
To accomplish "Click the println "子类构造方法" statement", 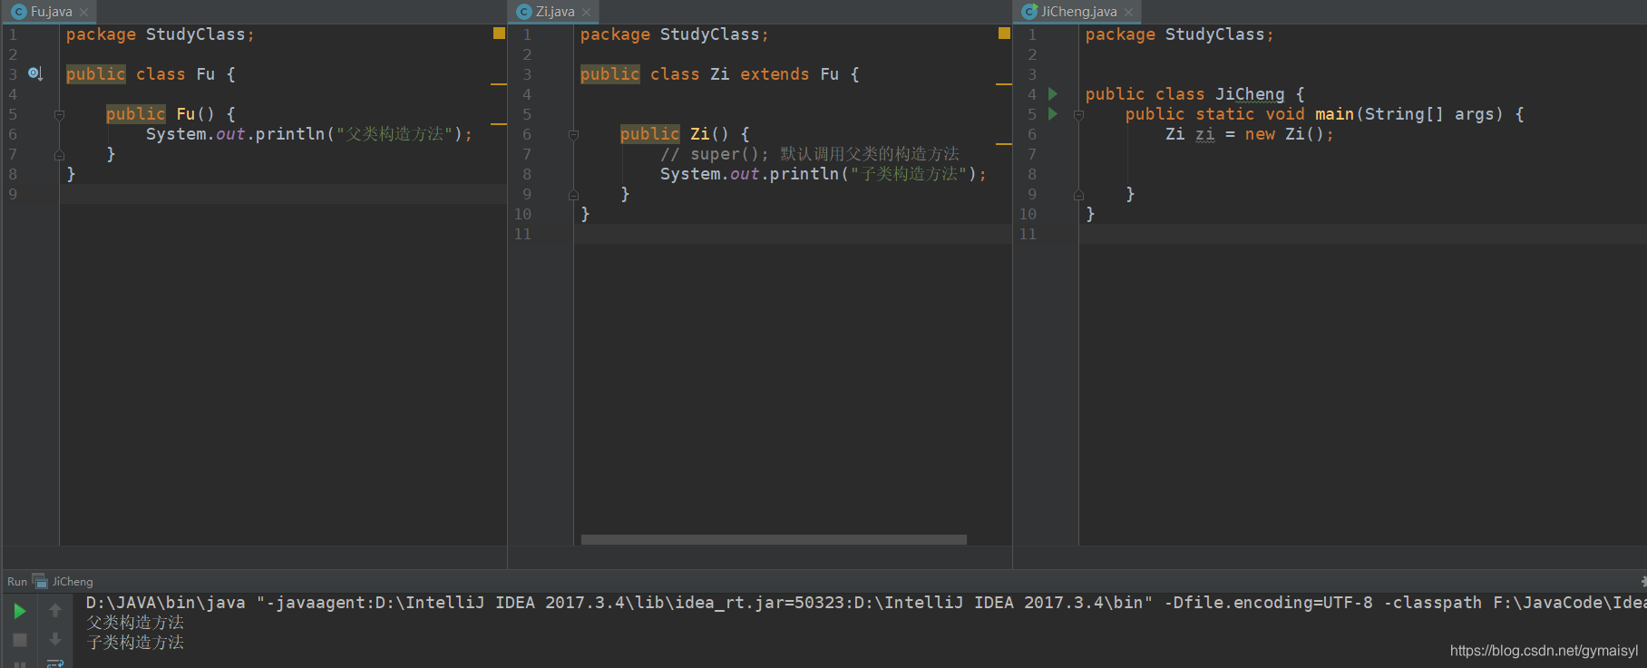I will click(823, 174).
